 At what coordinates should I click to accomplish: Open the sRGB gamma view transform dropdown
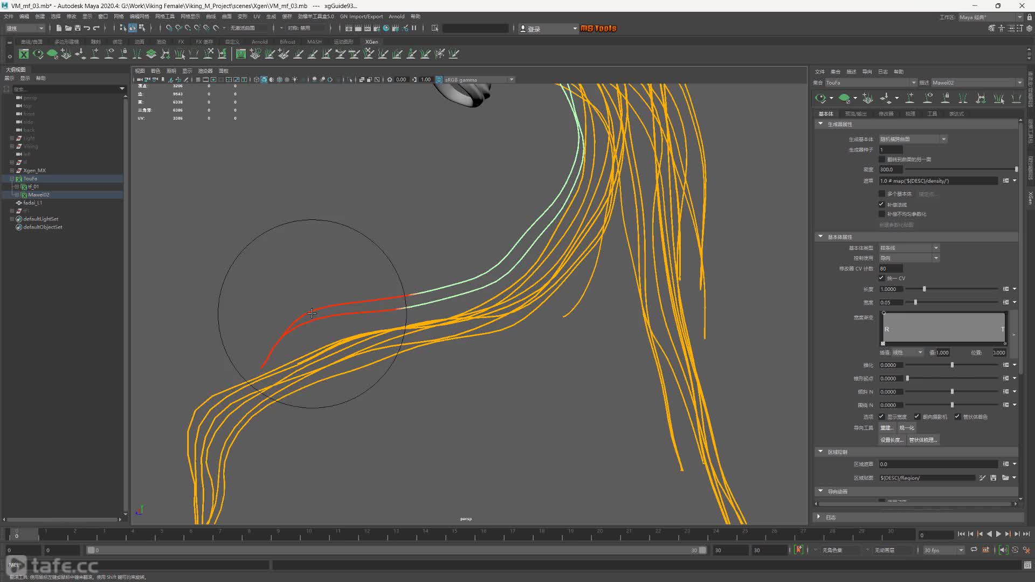tap(479, 80)
